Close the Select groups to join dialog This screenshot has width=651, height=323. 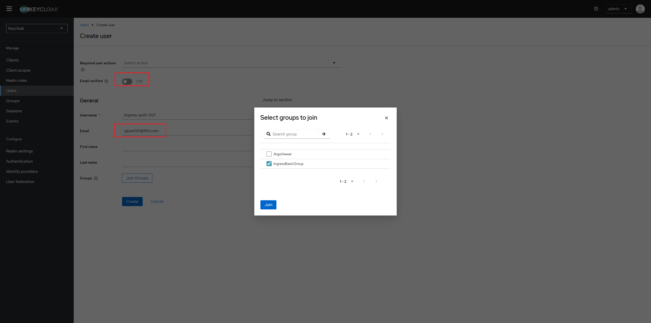click(x=387, y=118)
